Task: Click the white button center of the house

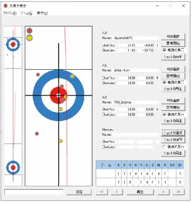Action: pyautogui.click(x=59, y=95)
